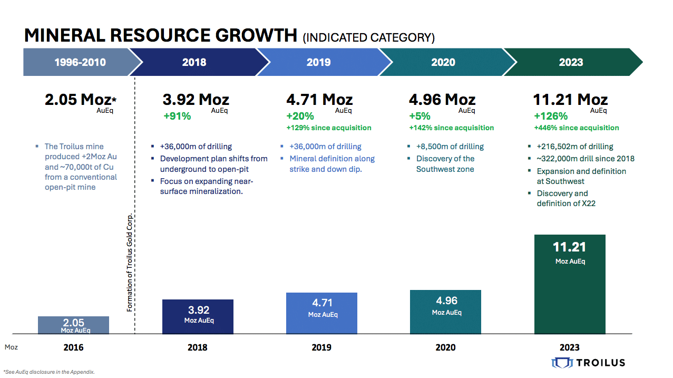
Task: Click the 4.71 Moz AuEq bar
Action: click(321, 313)
